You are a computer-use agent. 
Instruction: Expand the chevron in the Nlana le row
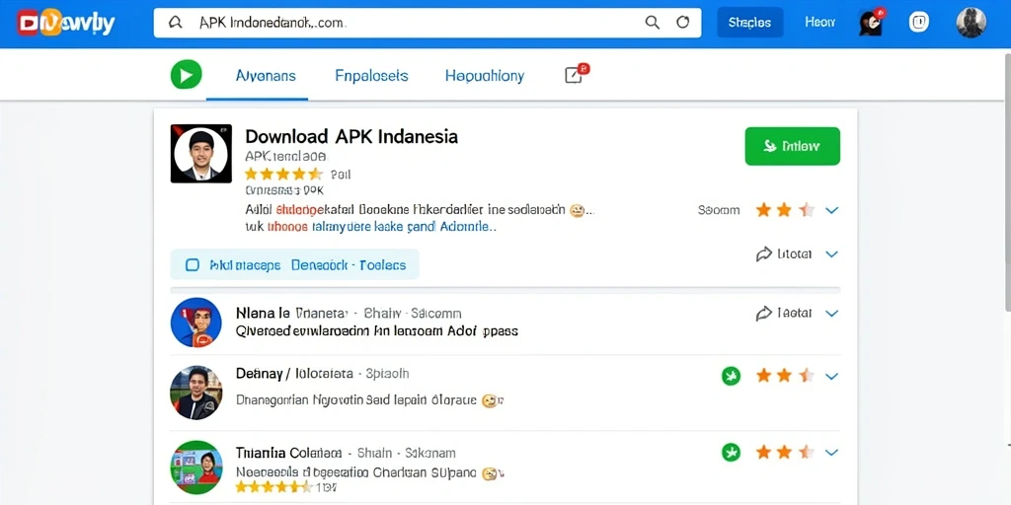pyautogui.click(x=831, y=313)
